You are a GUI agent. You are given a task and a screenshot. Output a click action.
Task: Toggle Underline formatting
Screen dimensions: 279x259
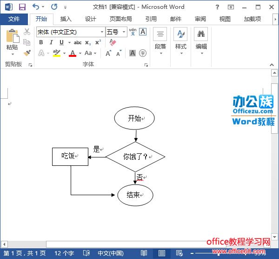click(61, 42)
